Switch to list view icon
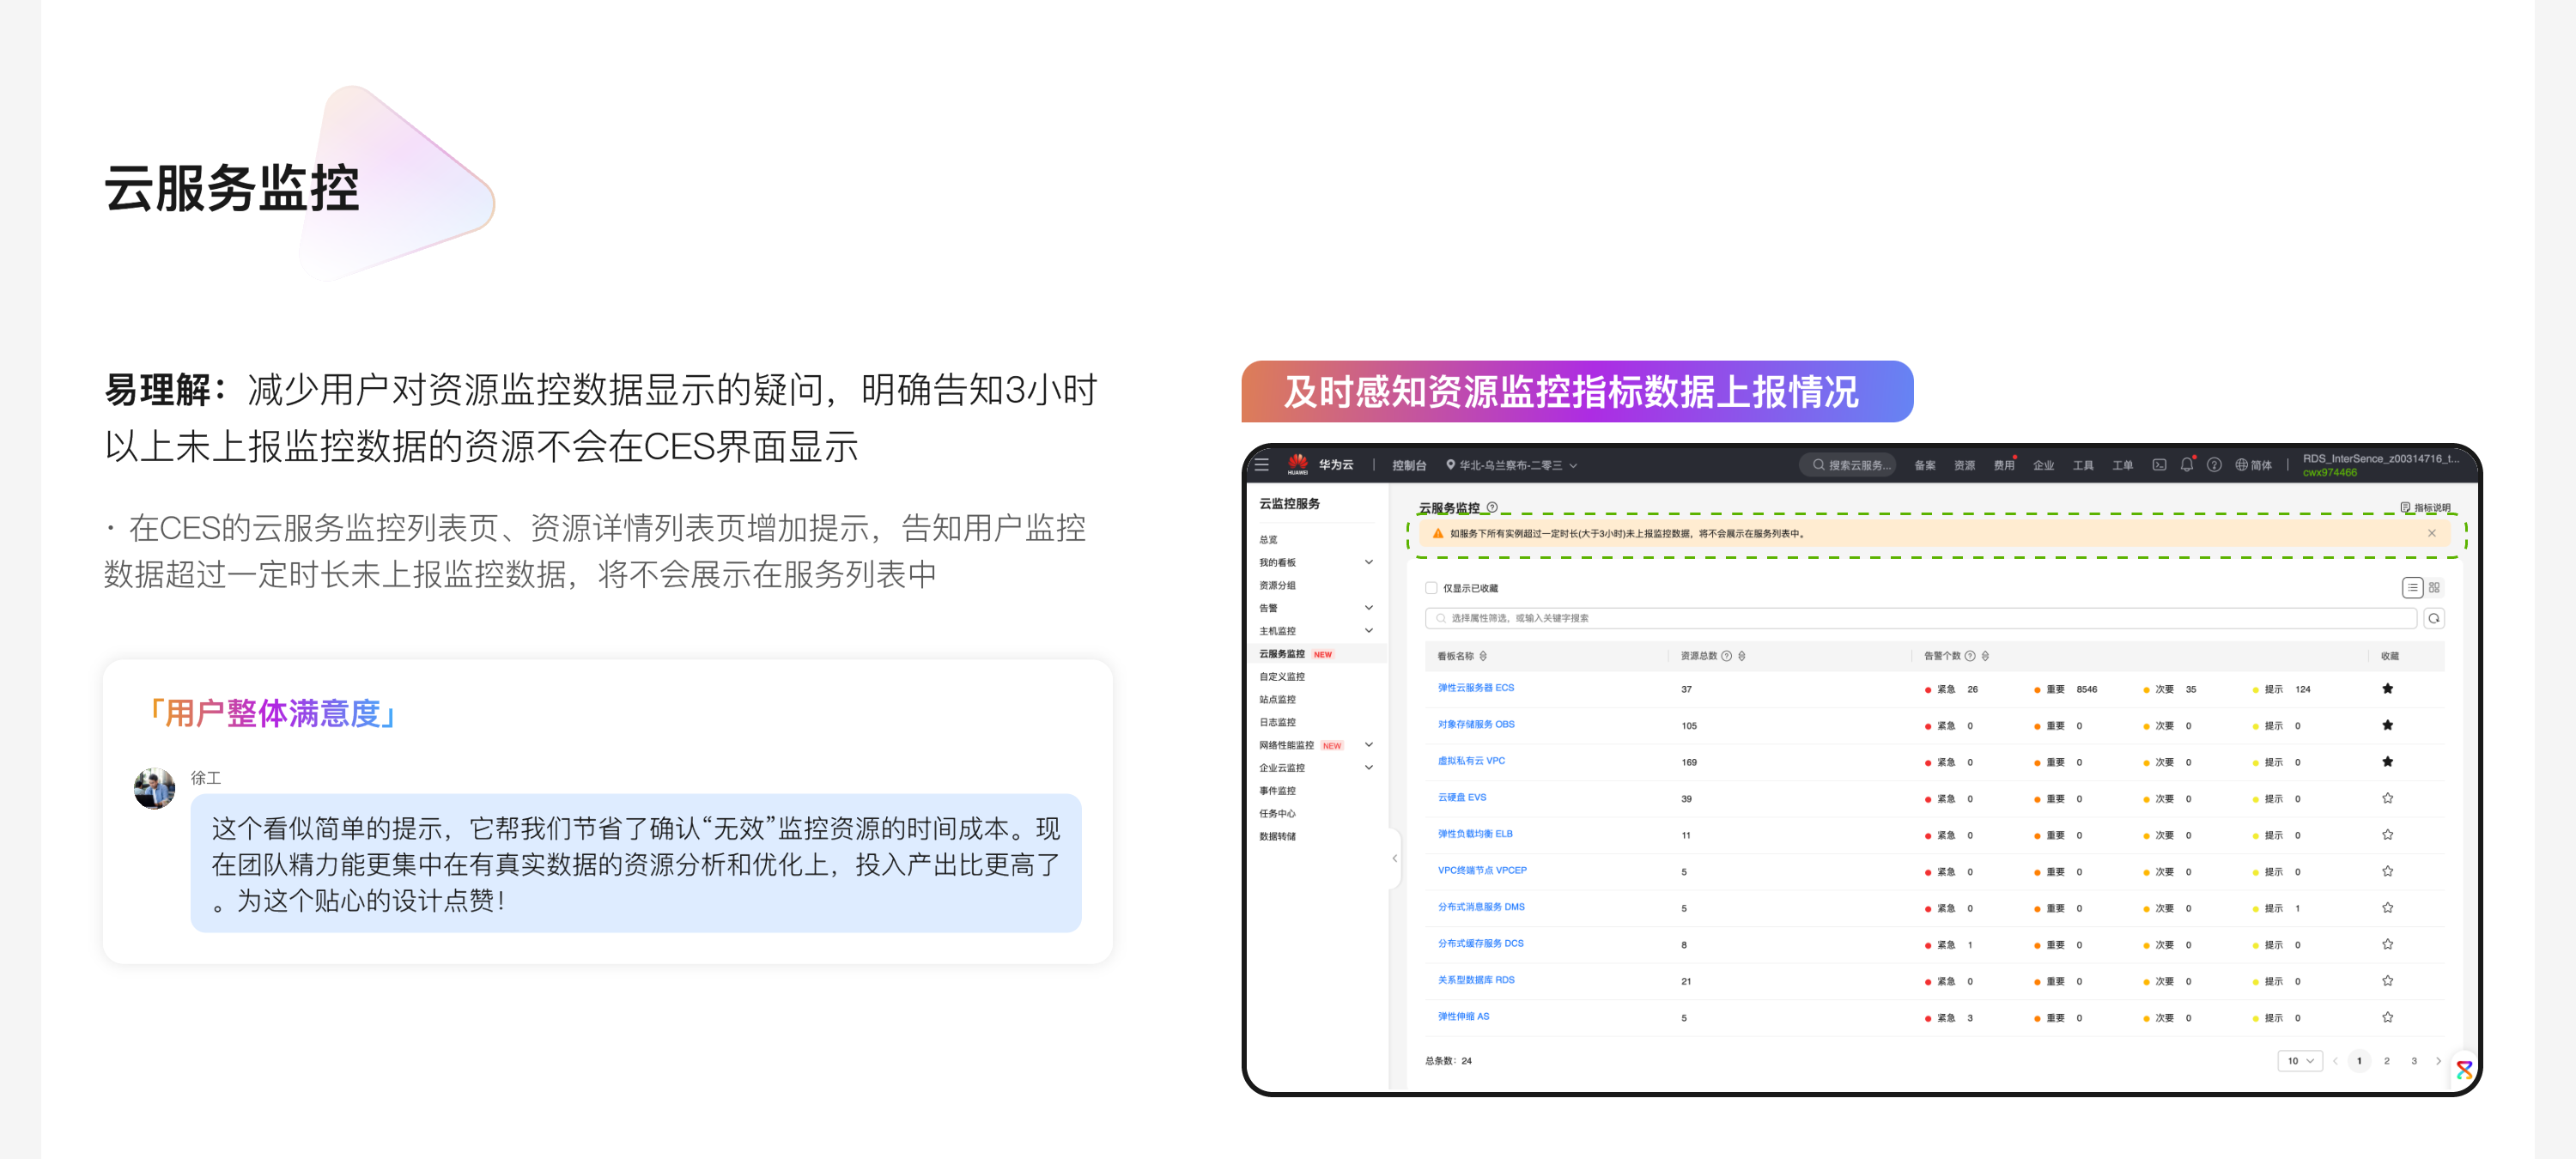Image resolution: width=2576 pixels, height=1159 pixels. [x=2412, y=588]
